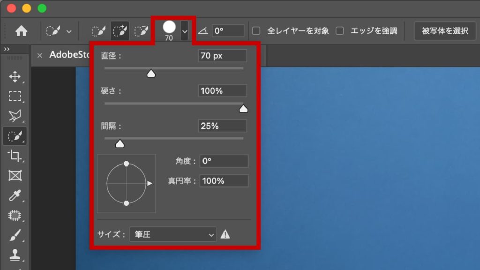Screen dimensions: 480x270
Task: Select the Spot Healing Brush tool
Action: click(15, 216)
